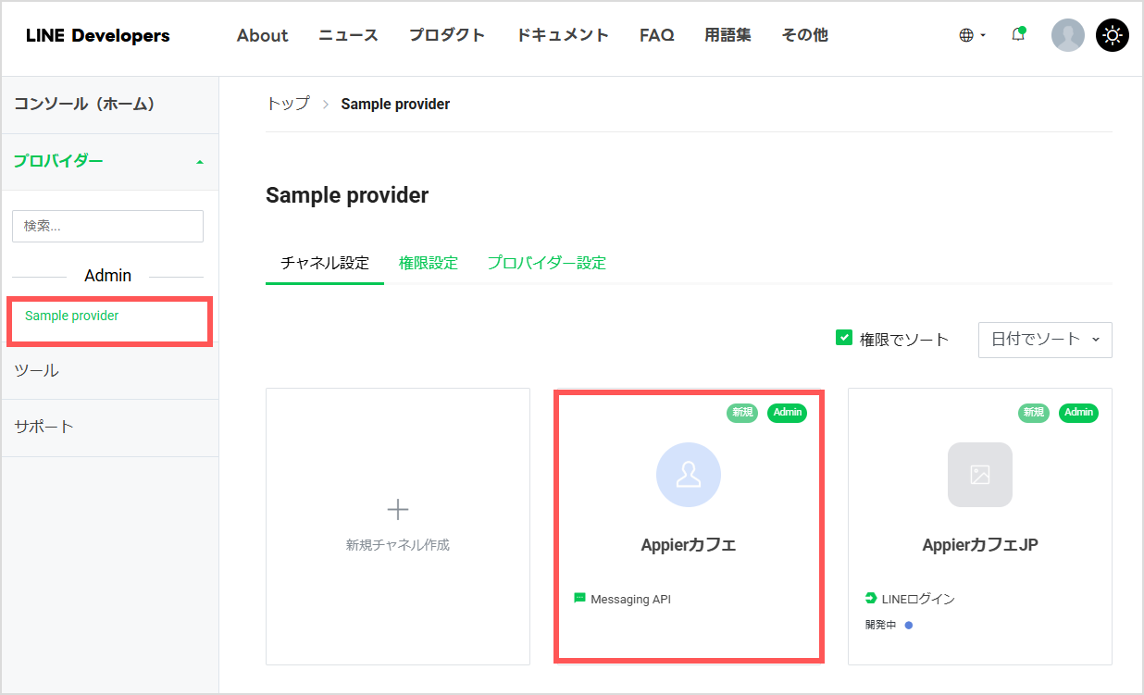Open the AppierカフェJP channel card title
Viewport: 1144px width, 695px height.
point(980,545)
